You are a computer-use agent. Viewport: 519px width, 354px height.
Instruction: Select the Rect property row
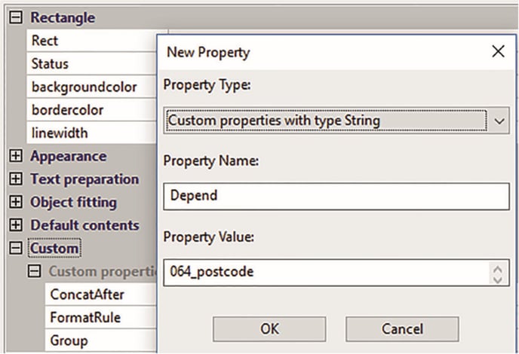tap(92, 41)
